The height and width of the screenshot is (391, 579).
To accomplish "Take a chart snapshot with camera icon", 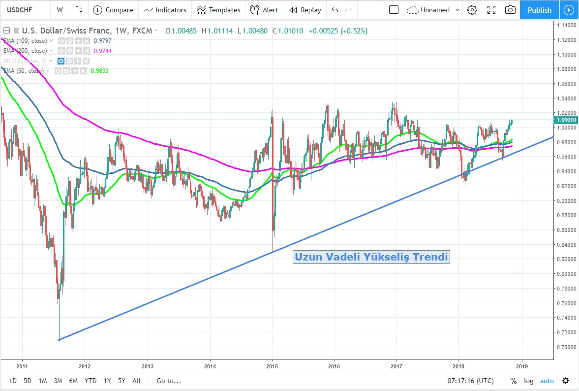I will point(511,10).
